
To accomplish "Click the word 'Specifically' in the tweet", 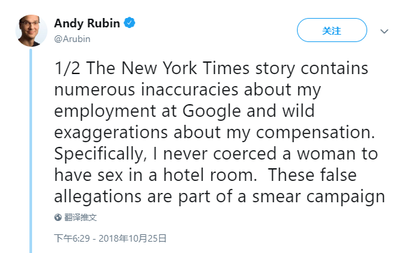I will click(x=99, y=154).
